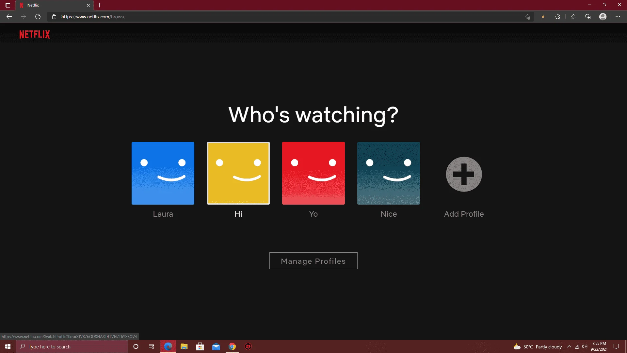Open File Explorer from the taskbar

tap(184, 346)
